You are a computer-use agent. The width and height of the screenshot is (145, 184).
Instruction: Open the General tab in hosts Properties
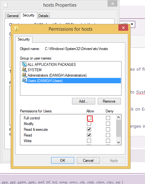tap(13, 16)
